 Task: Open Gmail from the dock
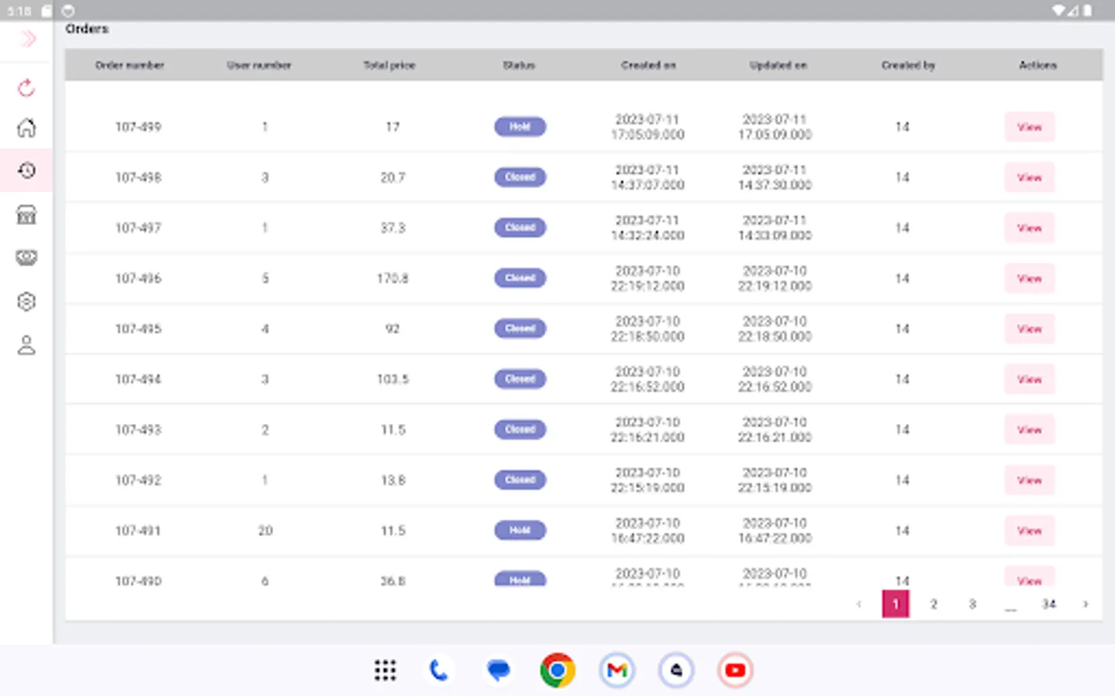617,670
